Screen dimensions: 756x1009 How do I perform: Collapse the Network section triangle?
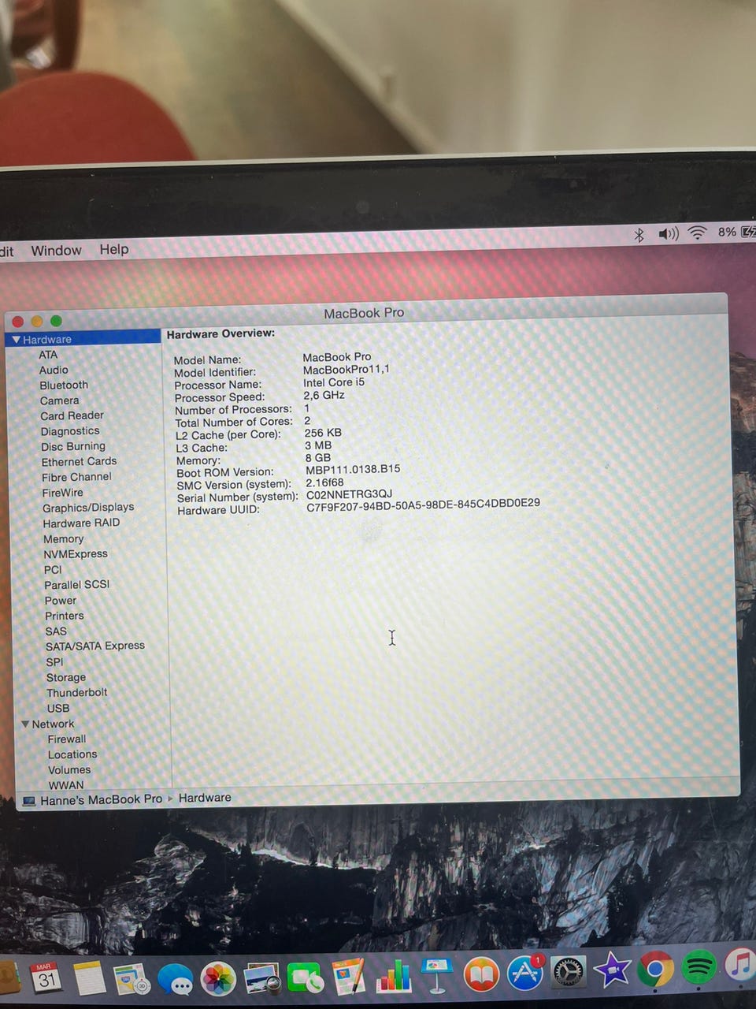click(x=25, y=724)
